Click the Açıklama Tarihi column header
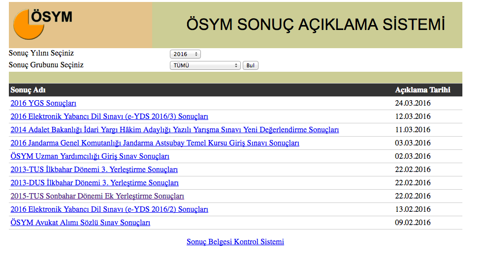Screen dimensions: 486x258 coord(422,90)
